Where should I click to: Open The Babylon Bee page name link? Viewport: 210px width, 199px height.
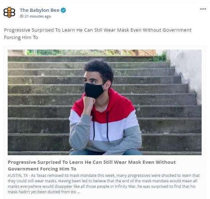pos(40,10)
